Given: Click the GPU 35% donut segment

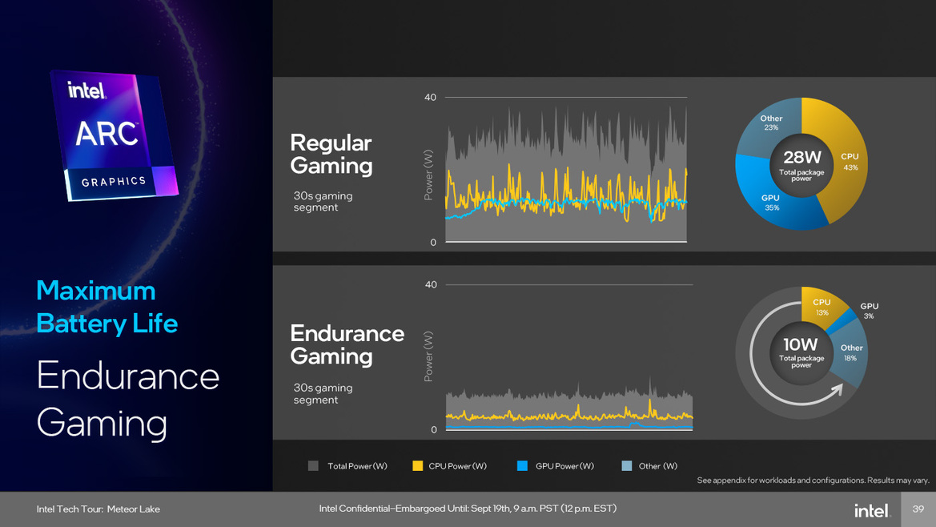Looking at the screenshot, I should pos(770,203).
